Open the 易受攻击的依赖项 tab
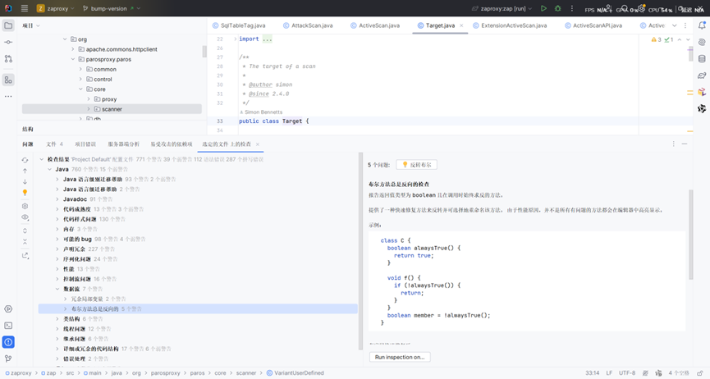The height and width of the screenshot is (379, 710). 172,144
